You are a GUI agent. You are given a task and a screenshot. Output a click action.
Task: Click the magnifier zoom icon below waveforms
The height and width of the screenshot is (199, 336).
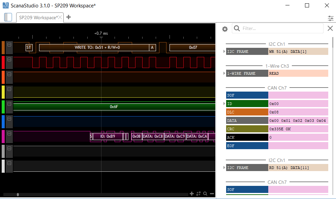coord(205,194)
